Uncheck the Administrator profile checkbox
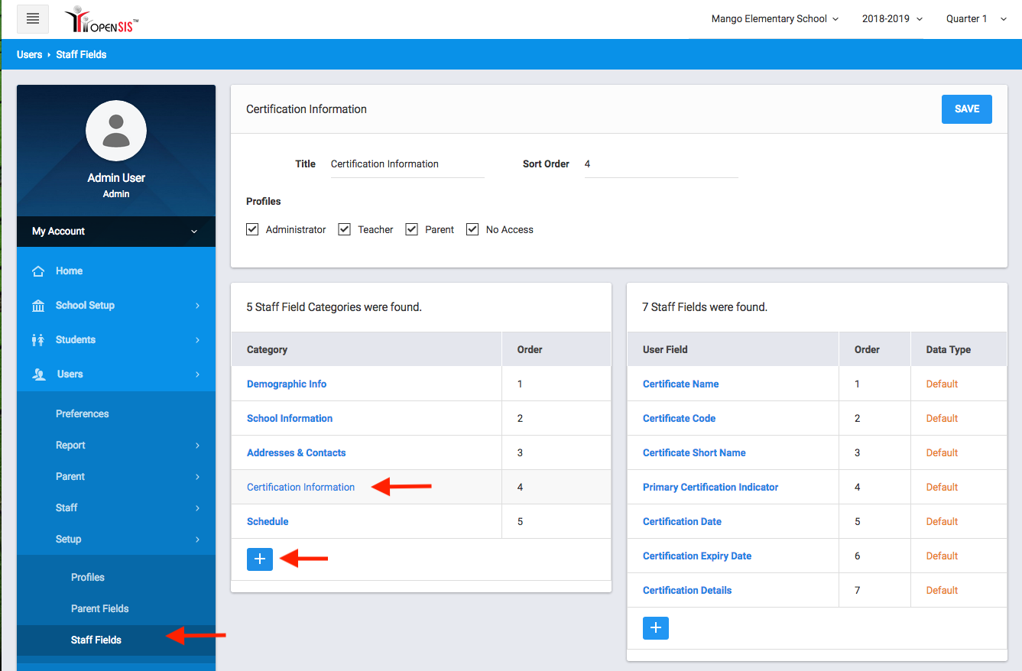 tap(252, 229)
